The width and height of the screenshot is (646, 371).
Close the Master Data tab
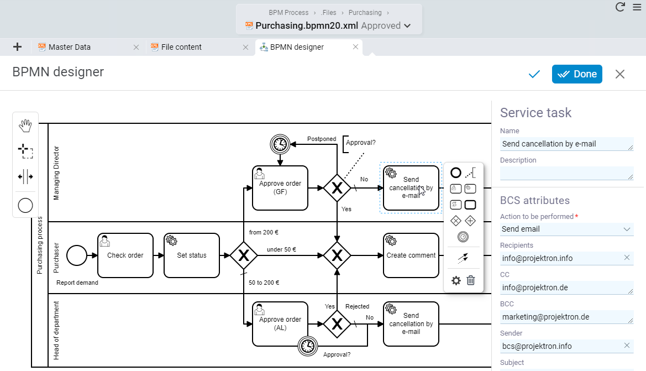coord(136,48)
